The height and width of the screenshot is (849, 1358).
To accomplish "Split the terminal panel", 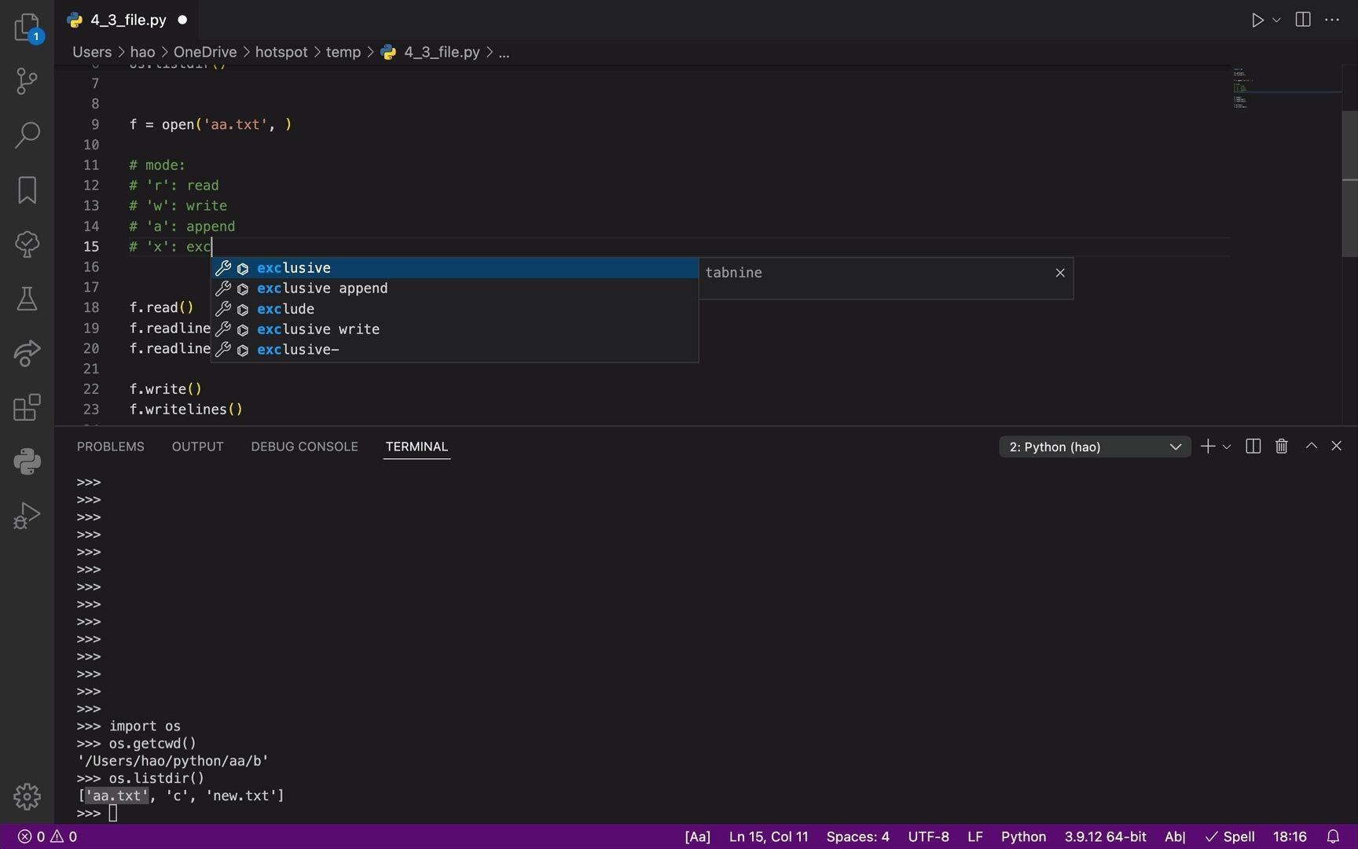I will pyautogui.click(x=1252, y=446).
